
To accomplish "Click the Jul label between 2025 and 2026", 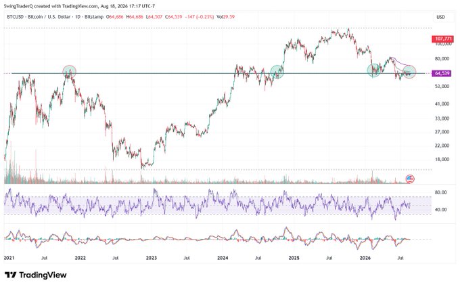I will 329,258.
